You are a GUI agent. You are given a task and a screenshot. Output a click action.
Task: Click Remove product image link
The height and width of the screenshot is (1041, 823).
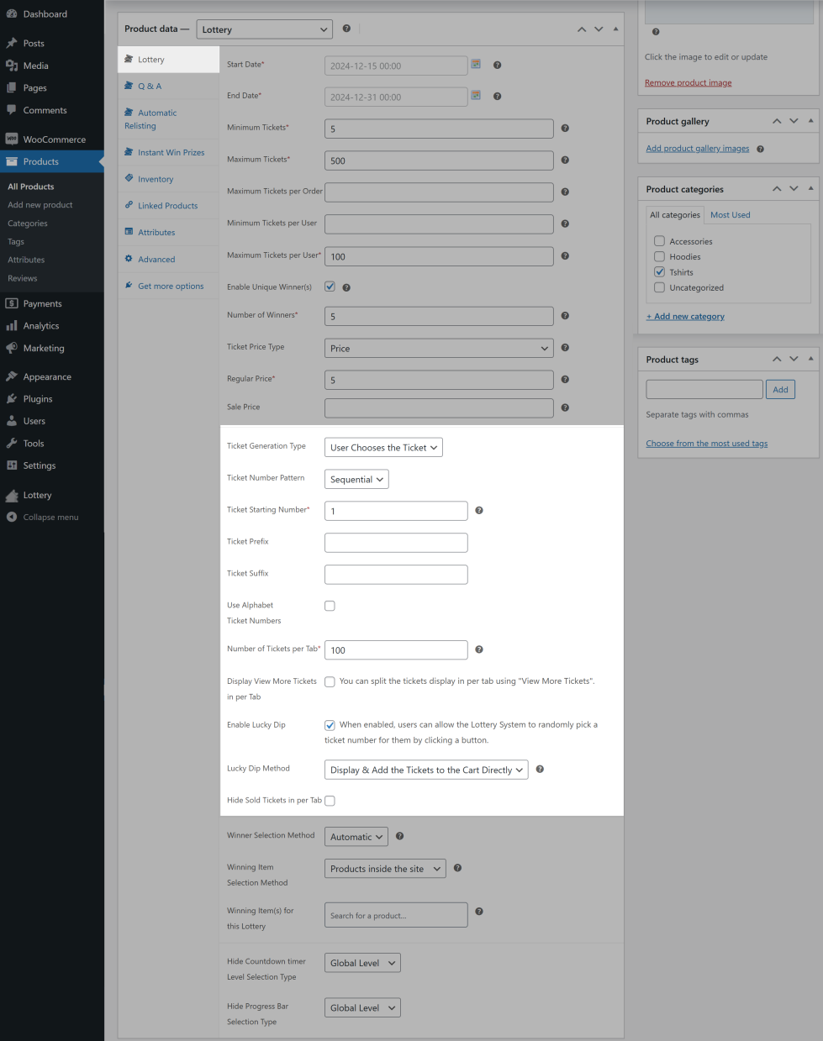pos(688,83)
